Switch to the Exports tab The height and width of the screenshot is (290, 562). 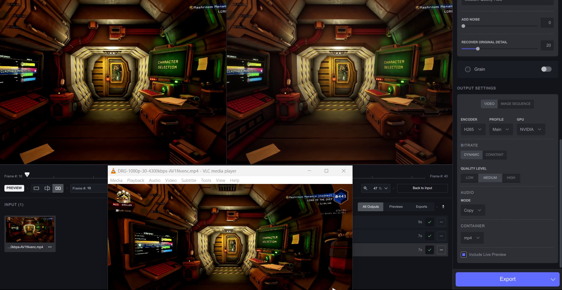421,207
